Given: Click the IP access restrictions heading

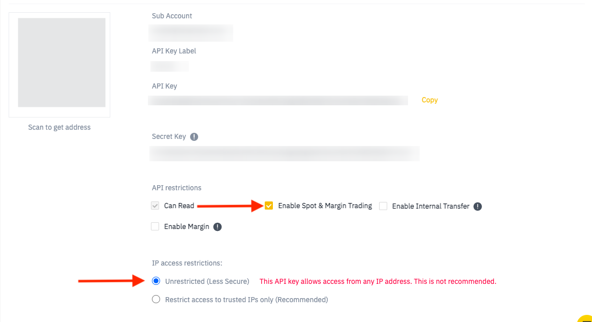Looking at the screenshot, I should point(187,263).
